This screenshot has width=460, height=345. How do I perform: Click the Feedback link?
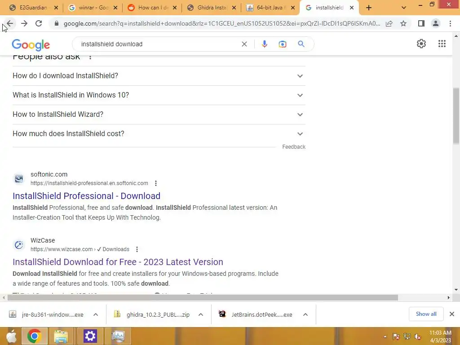pyautogui.click(x=294, y=147)
